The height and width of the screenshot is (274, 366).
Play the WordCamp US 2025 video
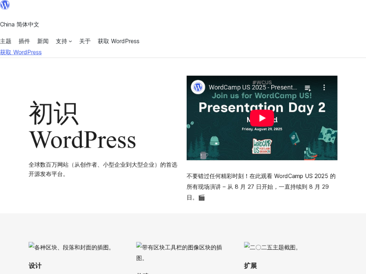[x=262, y=118]
